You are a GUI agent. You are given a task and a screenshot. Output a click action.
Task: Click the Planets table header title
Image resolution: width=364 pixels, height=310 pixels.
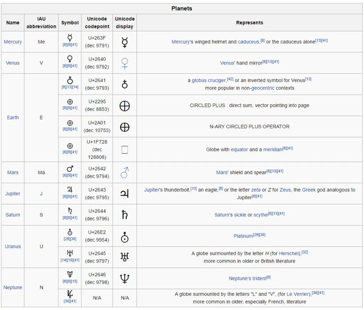[182, 9]
